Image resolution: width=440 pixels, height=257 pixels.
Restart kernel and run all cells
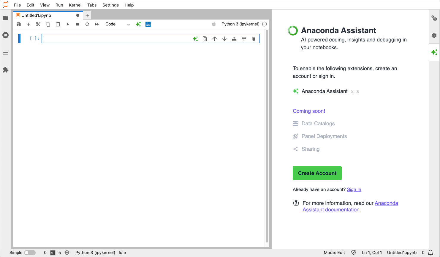coord(97,24)
